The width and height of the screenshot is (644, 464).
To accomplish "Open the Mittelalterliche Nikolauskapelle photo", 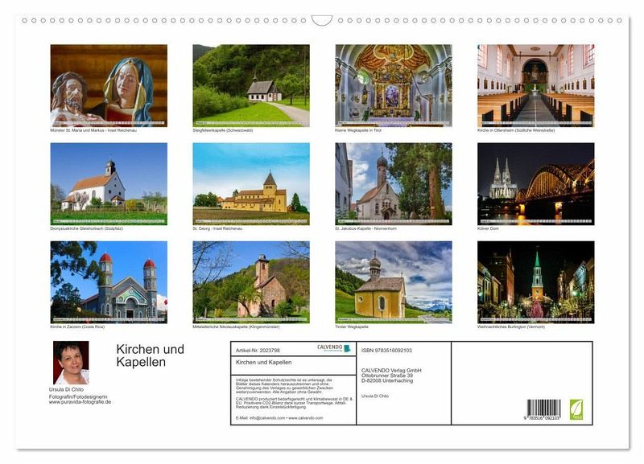I will [250, 281].
